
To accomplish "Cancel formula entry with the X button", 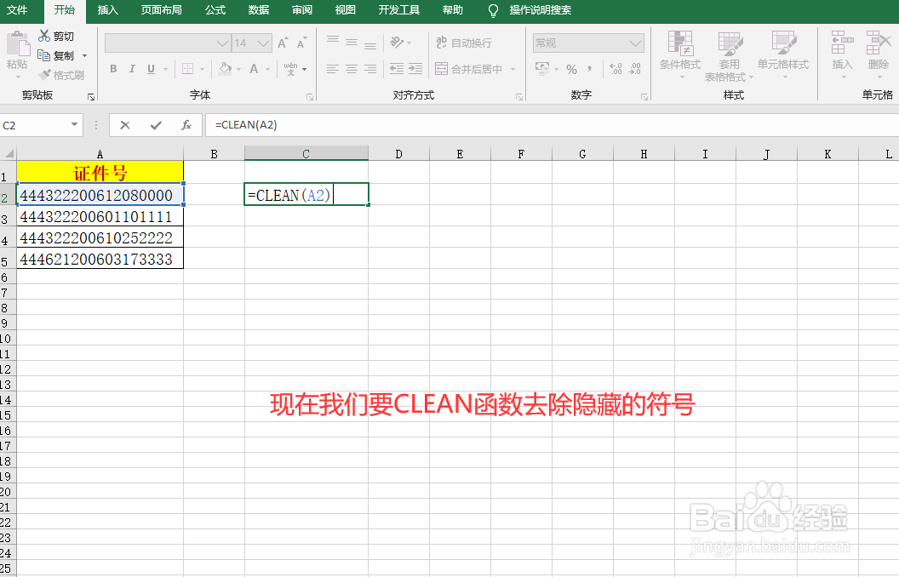I will click(124, 124).
